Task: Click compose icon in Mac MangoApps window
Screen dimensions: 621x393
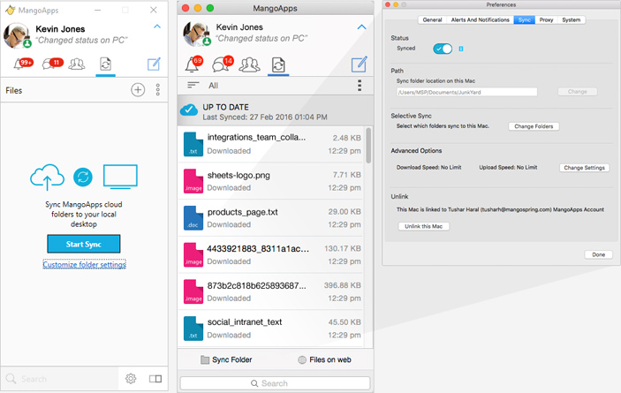Action: (x=359, y=64)
